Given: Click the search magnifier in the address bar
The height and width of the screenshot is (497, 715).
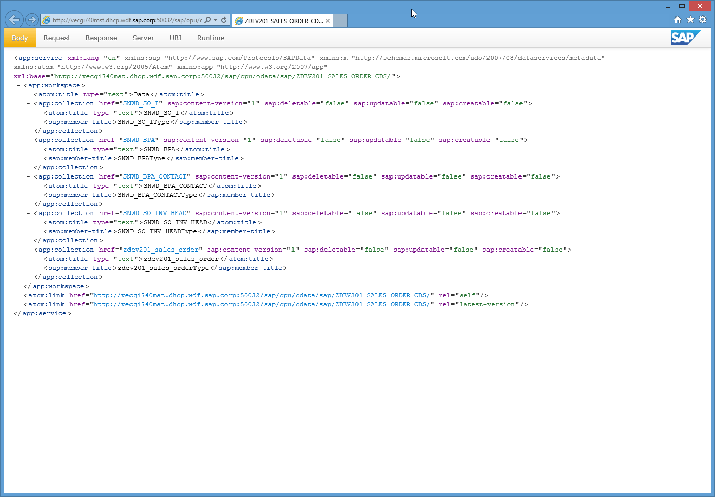Looking at the screenshot, I should pyautogui.click(x=208, y=20).
